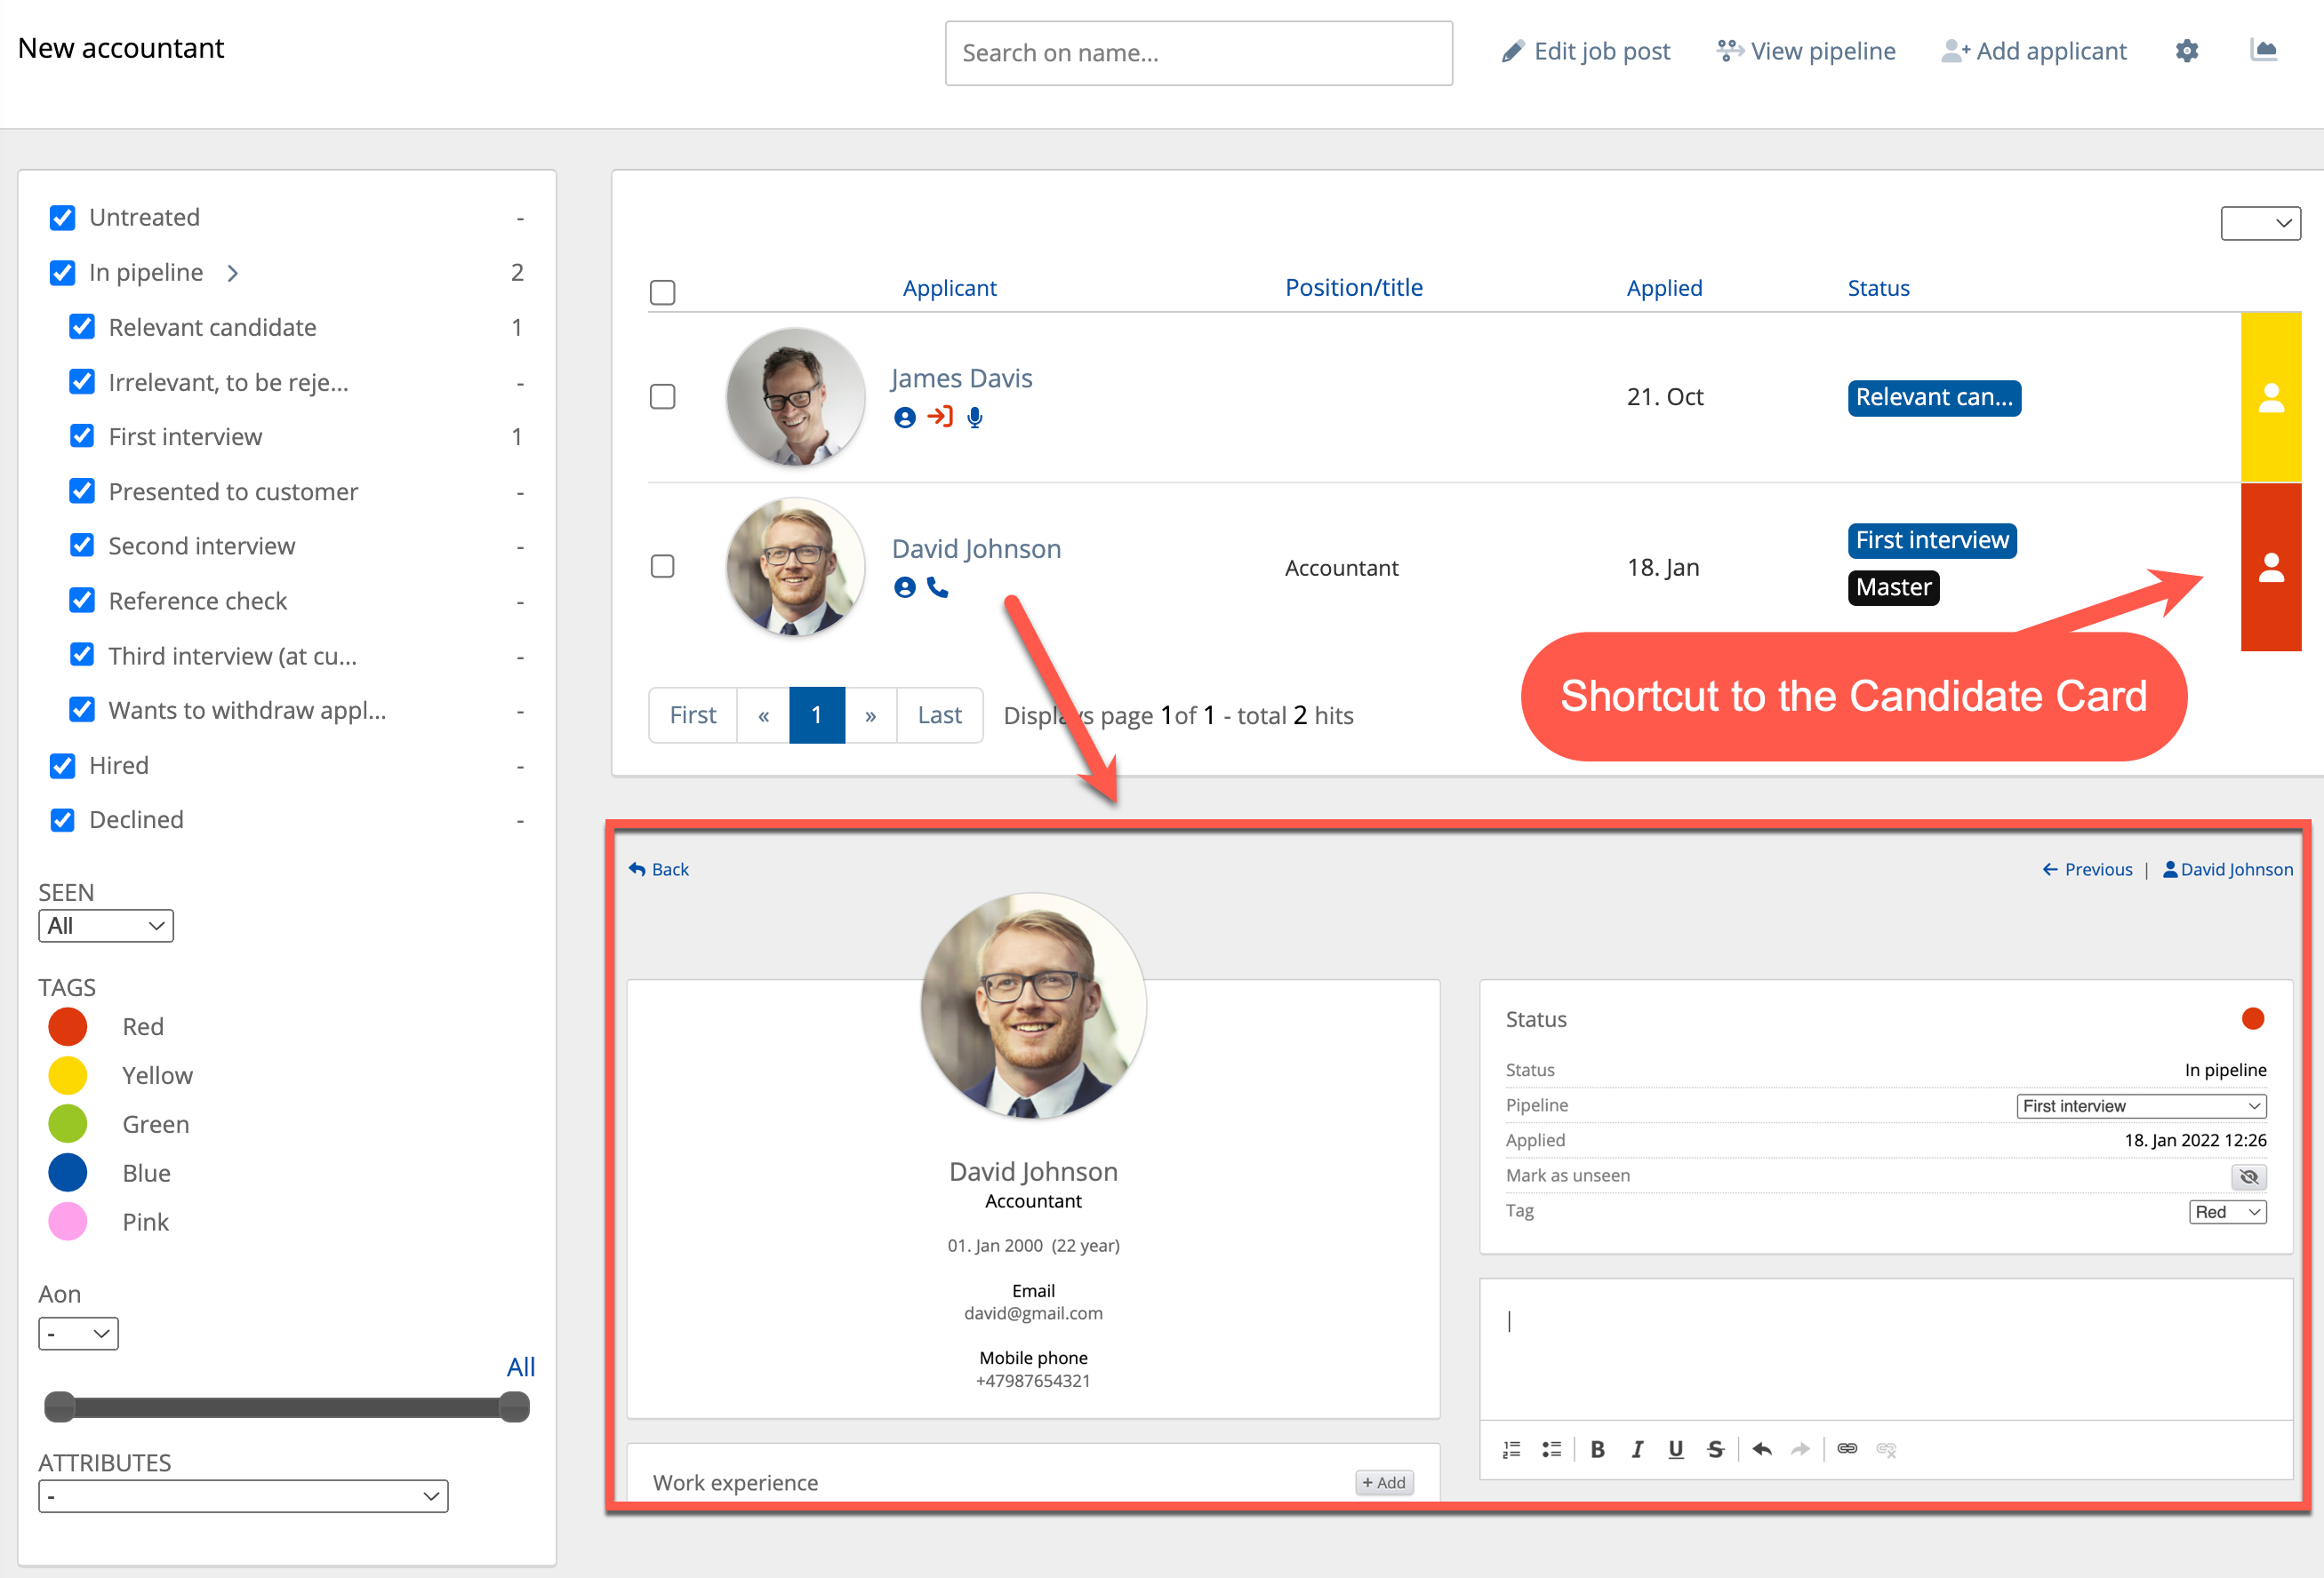The width and height of the screenshot is (2324, 1578).
Task: Sort by Applicant column header
Action: coord(949,288)
